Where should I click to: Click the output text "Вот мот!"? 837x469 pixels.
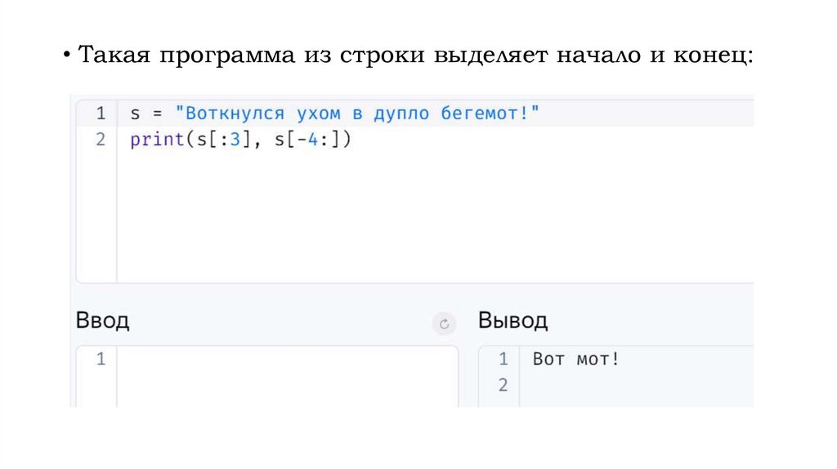576,359
